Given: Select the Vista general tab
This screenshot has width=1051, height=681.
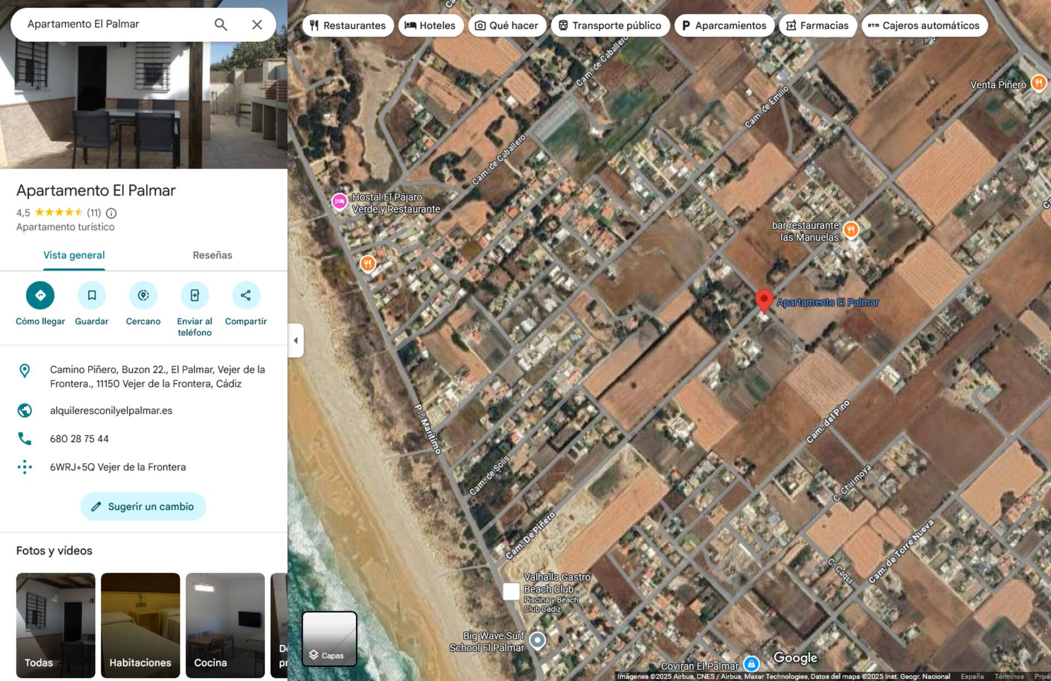Looking at the screenshot, I should pyautogui.click(x=74, y=255).
